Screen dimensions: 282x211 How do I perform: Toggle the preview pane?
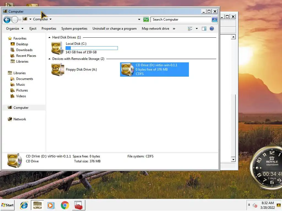pos(204,29)
